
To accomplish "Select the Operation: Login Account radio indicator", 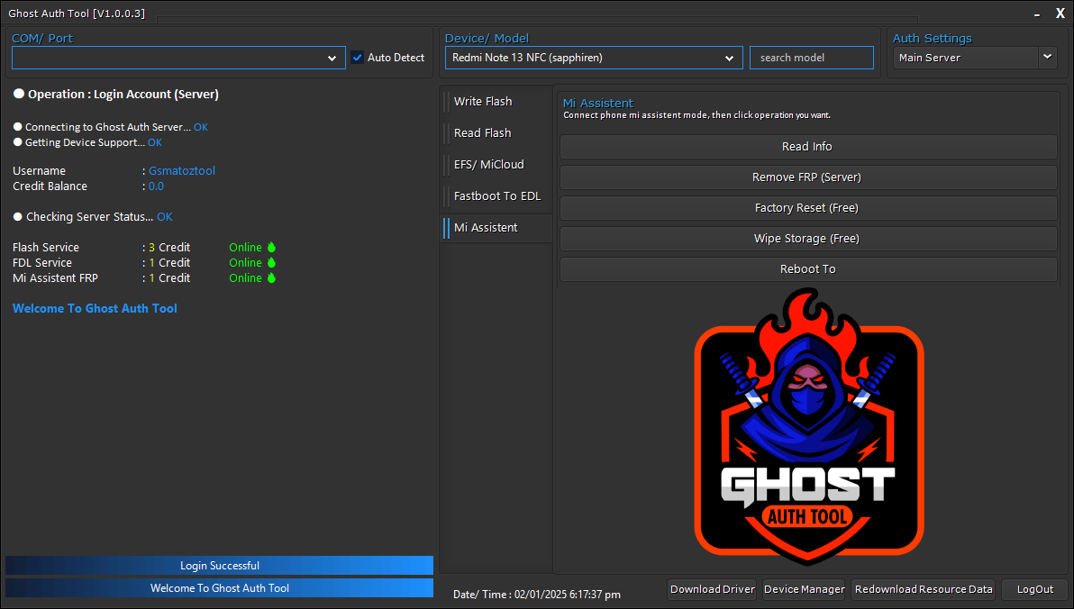I will click(17, 93).
